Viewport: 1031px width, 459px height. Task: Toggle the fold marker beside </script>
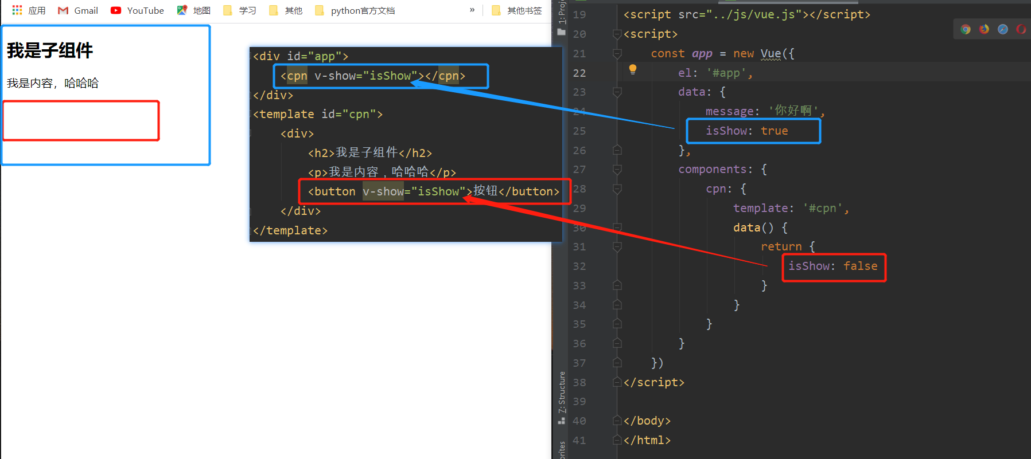click(x=617, y=382)
